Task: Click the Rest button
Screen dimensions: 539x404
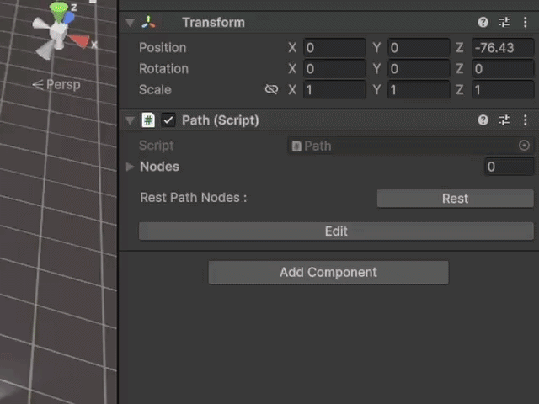Action: tap(455, 199)
